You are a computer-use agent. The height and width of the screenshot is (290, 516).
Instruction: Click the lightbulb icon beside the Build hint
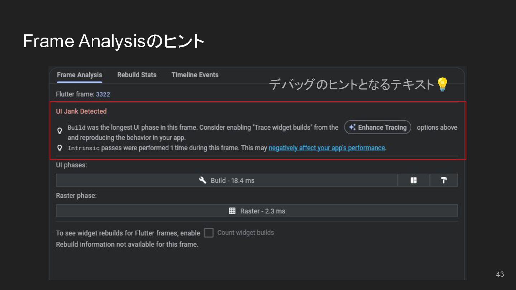pyautogui.click(x=60, y=131)
